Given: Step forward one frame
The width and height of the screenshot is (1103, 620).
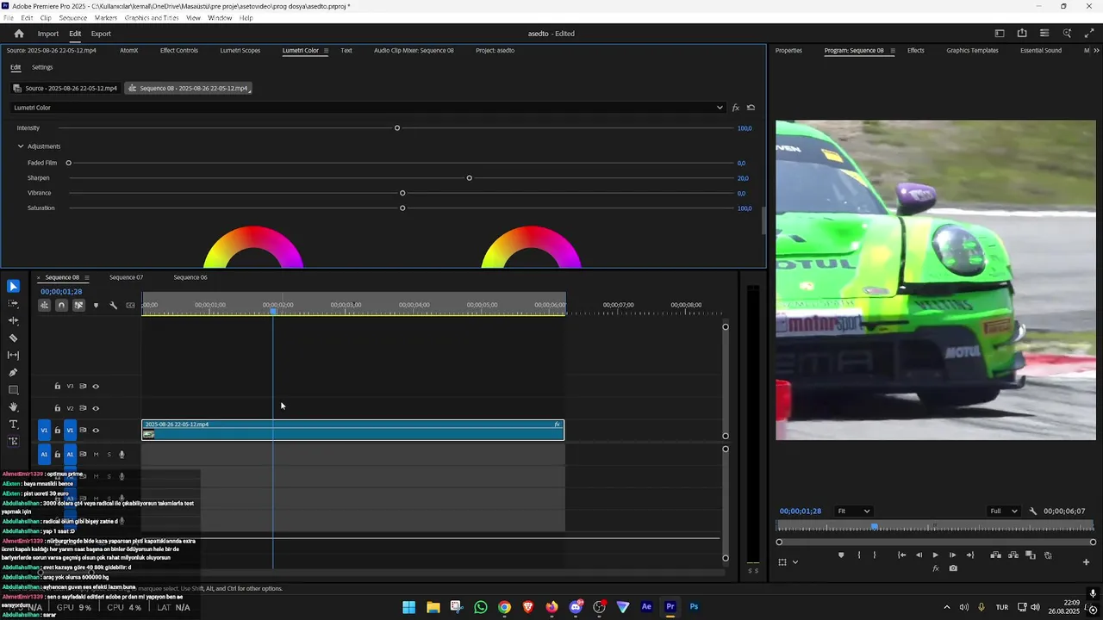Looking at the screenshot, I should (x=952, y=555).
